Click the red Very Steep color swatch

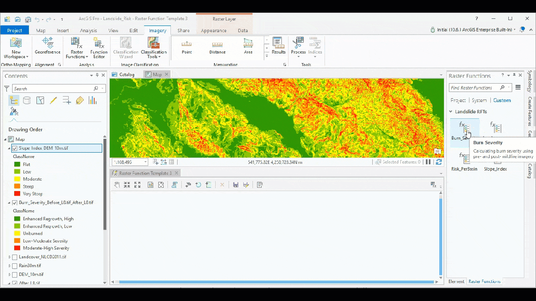click(x=17, y=194)
